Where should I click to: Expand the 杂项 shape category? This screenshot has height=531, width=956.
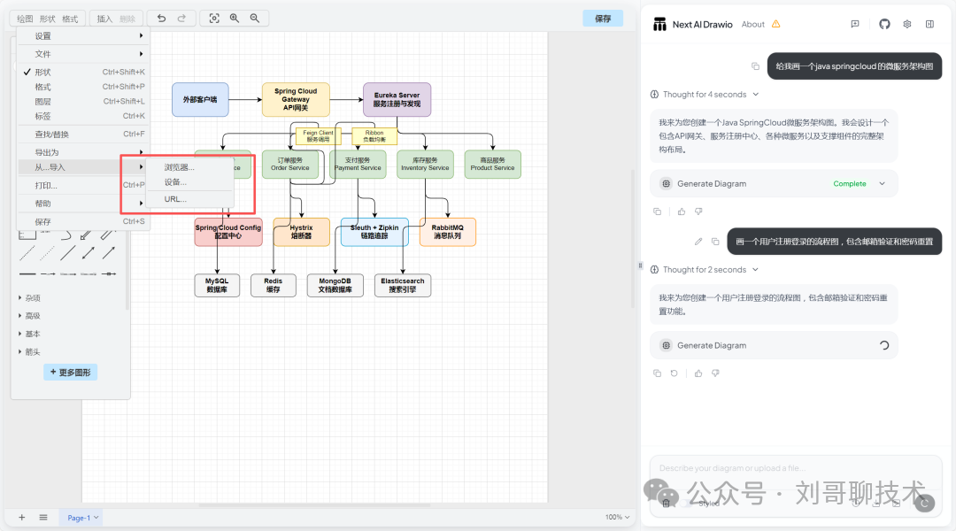pyautogui.click(x=32, y=298)
